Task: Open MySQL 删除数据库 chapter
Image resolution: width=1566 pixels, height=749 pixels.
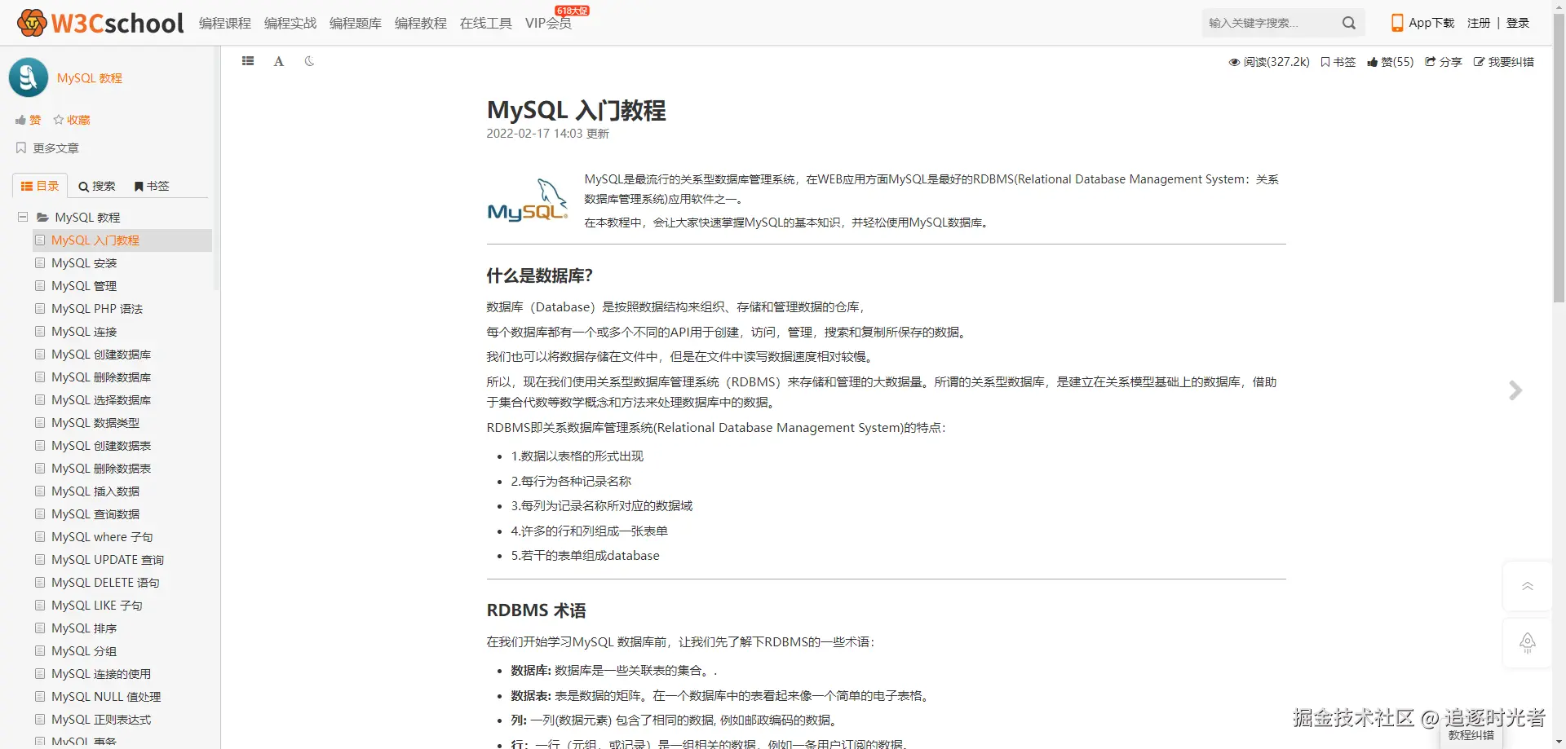Action: click(x=101, y=377)
